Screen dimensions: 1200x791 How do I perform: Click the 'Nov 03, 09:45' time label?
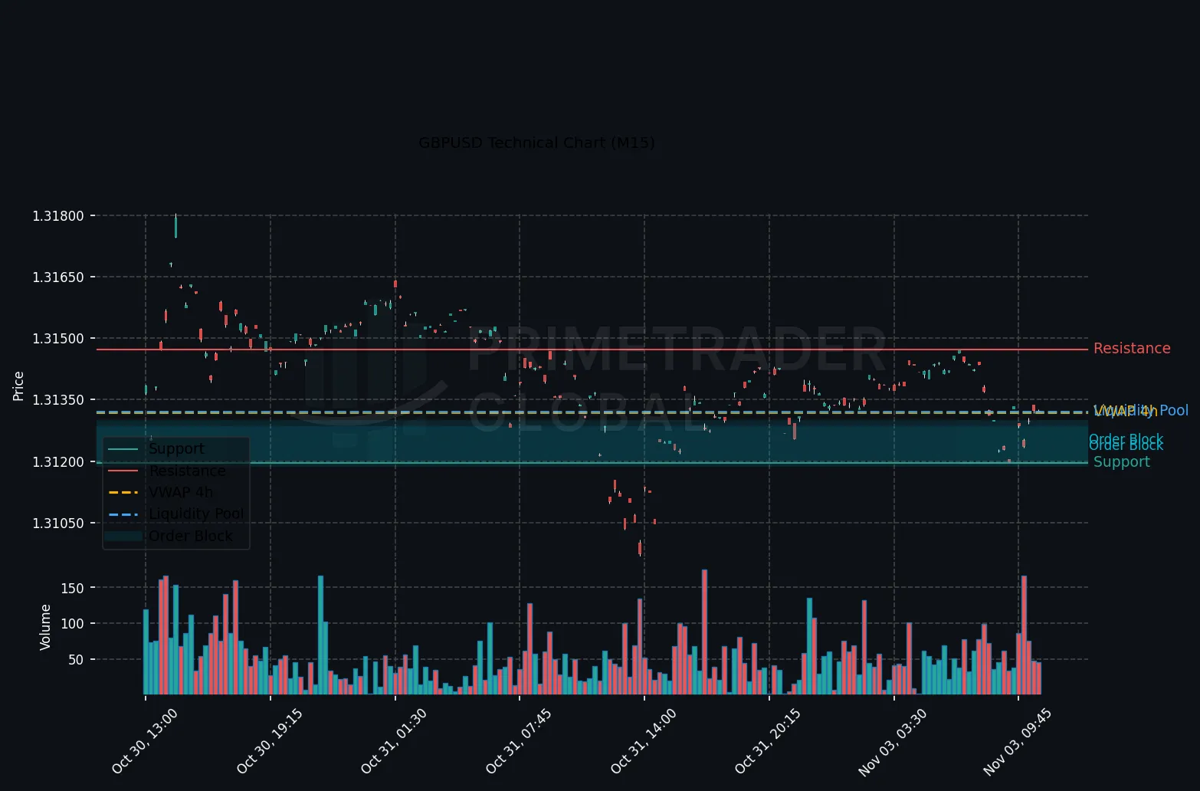pyautogui.click(x=1018, y=741)
